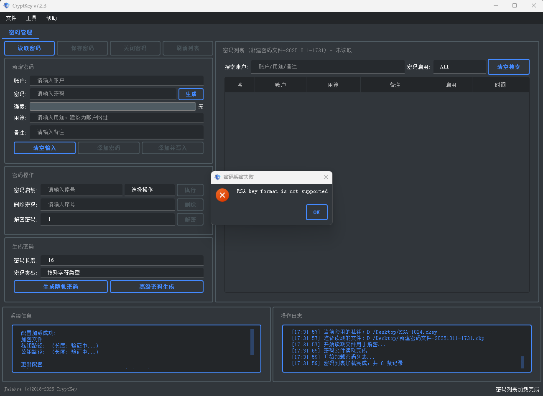Open the 密码类型 特殊字符类型 dropdown
This screenshot has height=396, width=543.
(122, 272)
